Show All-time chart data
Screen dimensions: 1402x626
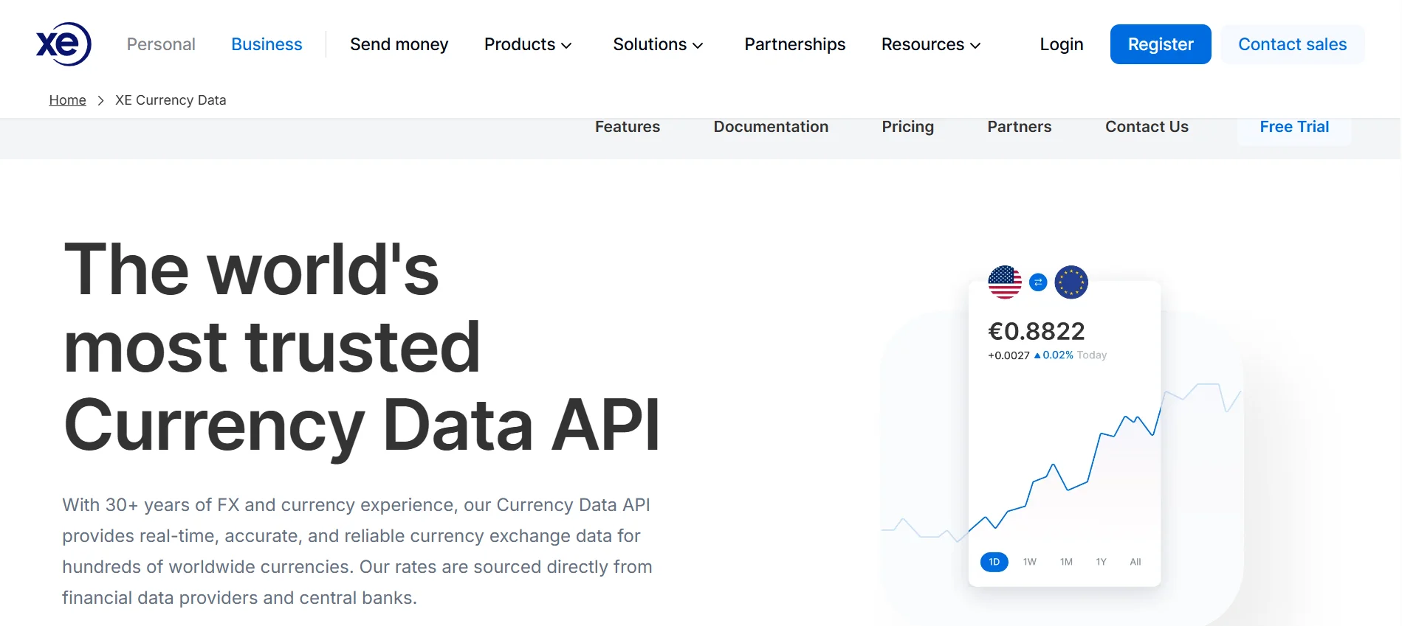(x=1135, y=561)
